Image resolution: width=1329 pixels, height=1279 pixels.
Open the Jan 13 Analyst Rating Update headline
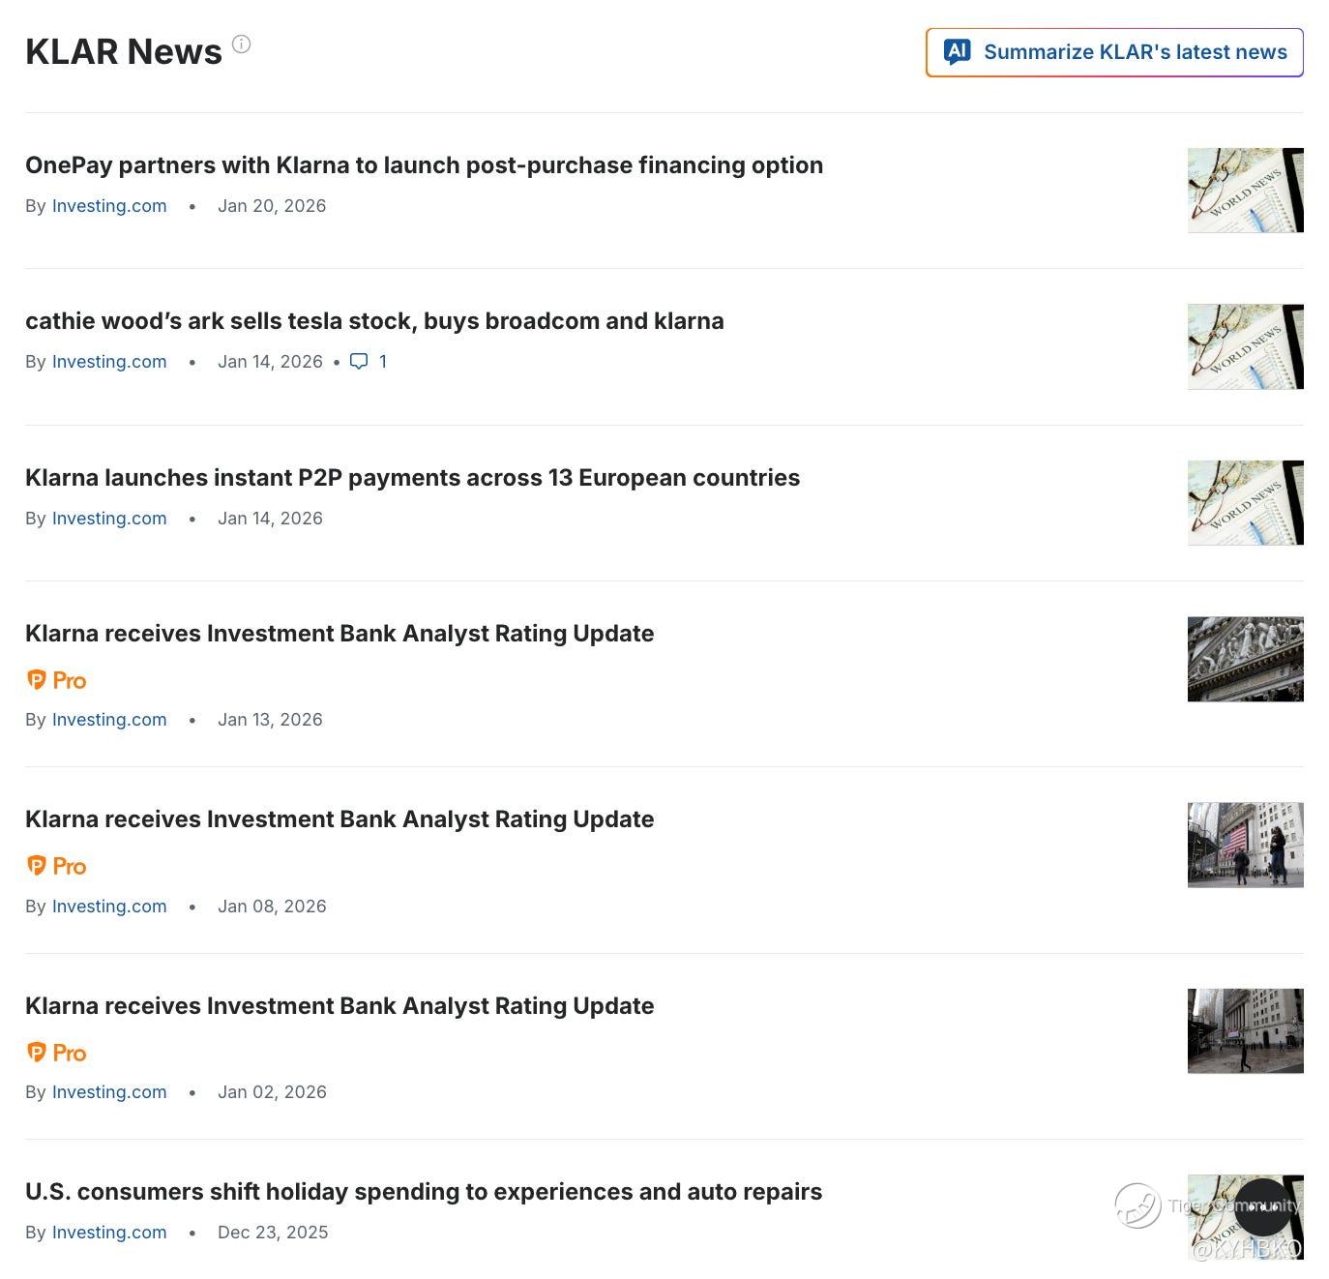(340, 634)
